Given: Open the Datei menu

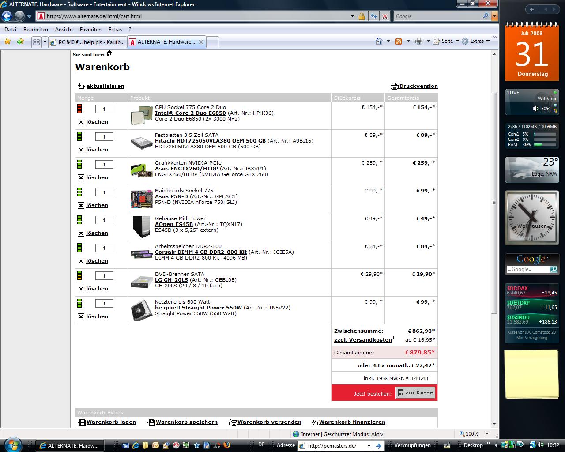Looking at the screenshot, I should coord(10,30).
